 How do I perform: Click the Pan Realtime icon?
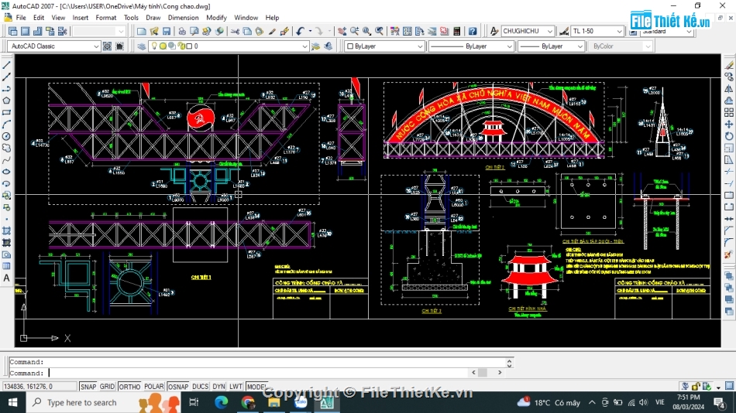[342, 32]
